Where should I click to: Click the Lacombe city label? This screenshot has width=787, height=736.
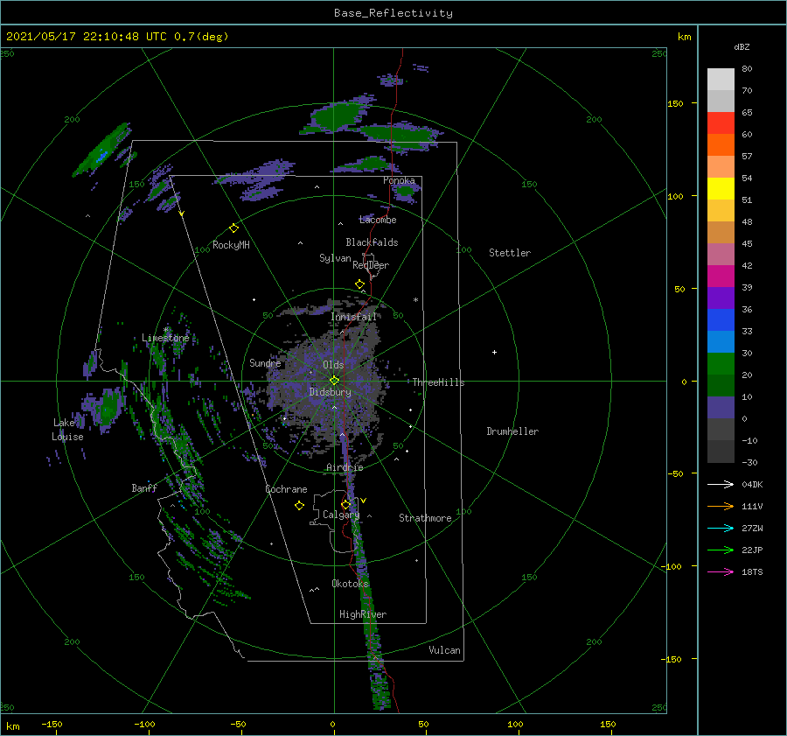pyautogui.click(x=378, y=220)
